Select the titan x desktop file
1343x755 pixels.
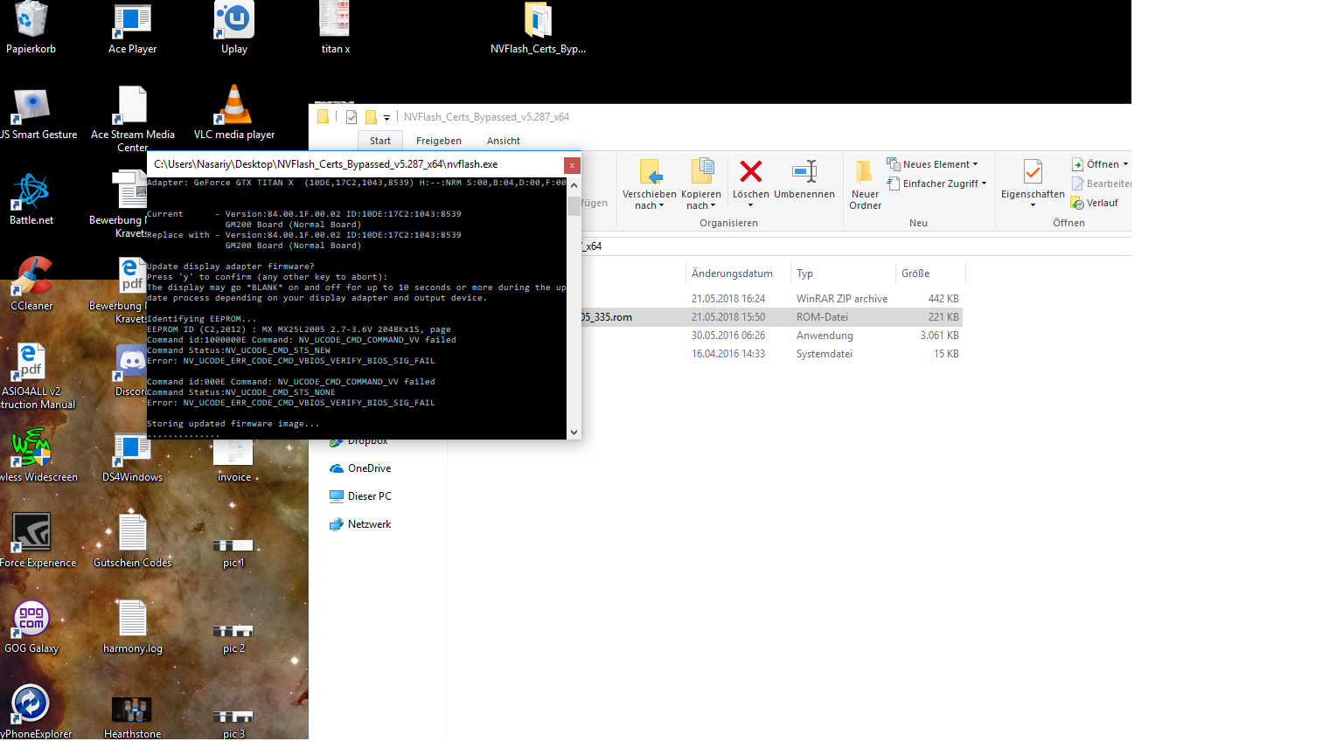[x=335, y=26]
